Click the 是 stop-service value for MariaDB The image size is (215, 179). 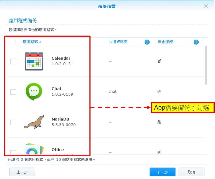[159, 122]
